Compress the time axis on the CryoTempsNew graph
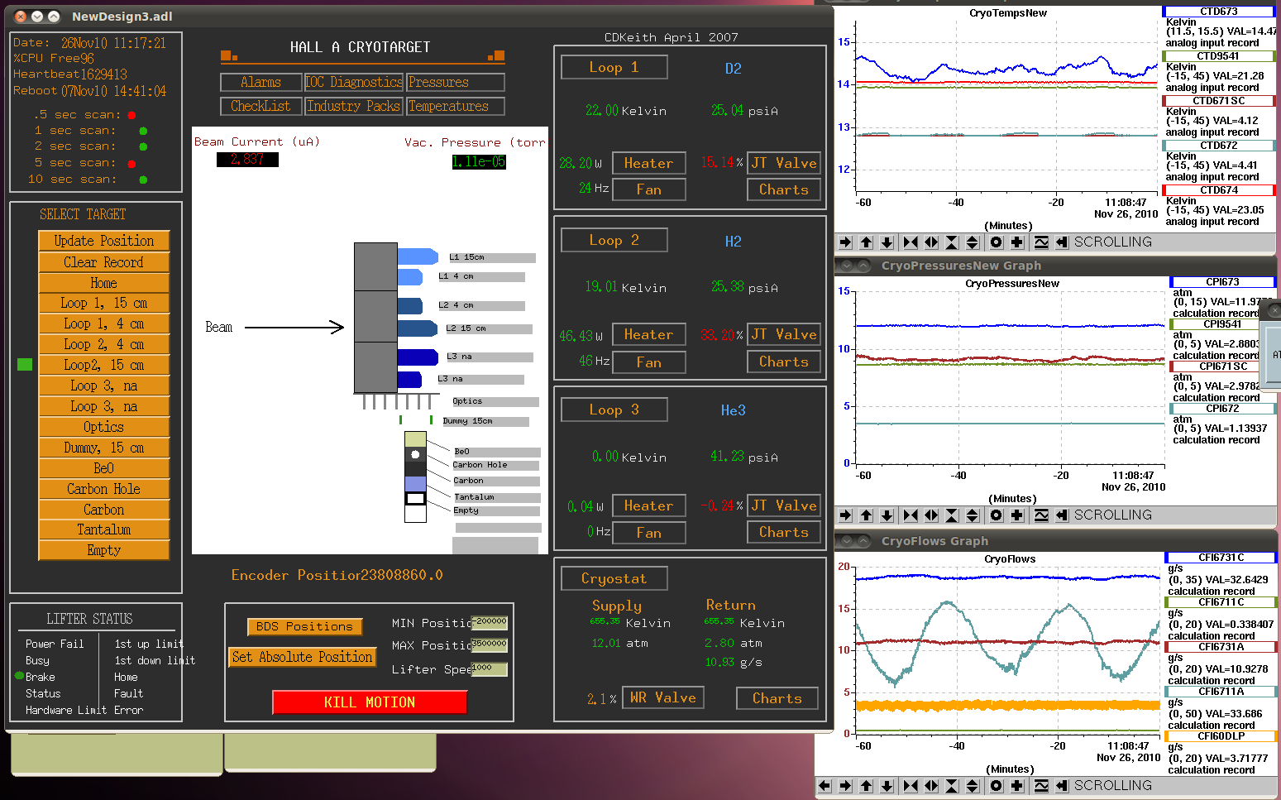 (x=911, y=242)
